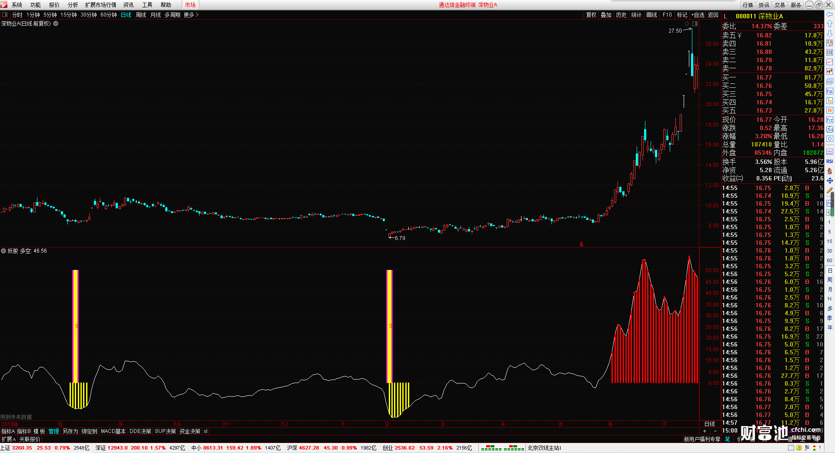835x453 pixels.
Task: Click the 画线 drawing button
Action: 651,15
